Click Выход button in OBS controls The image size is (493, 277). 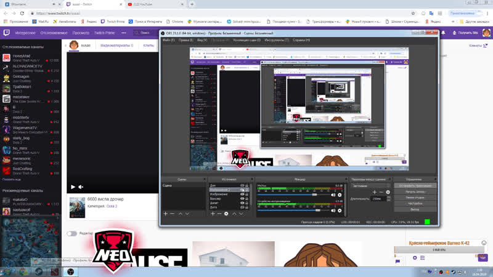415,209
